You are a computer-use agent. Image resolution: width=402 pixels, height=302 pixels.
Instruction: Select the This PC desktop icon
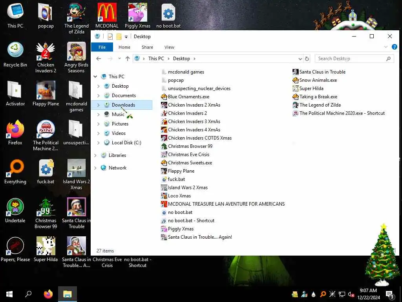pos(15,16)
